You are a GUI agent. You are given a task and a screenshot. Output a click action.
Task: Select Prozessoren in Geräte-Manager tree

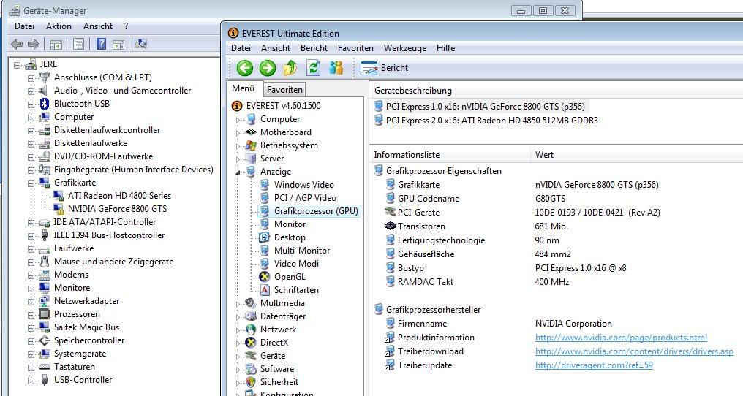77,314
